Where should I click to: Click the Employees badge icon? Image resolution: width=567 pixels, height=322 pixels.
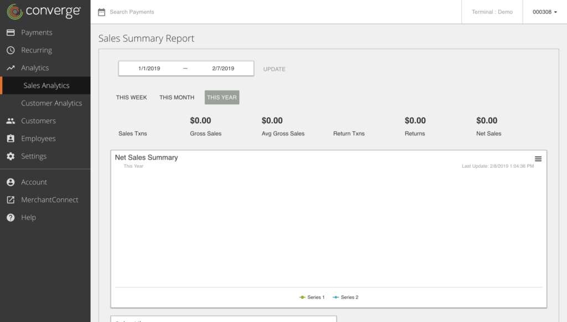(11, 139)
